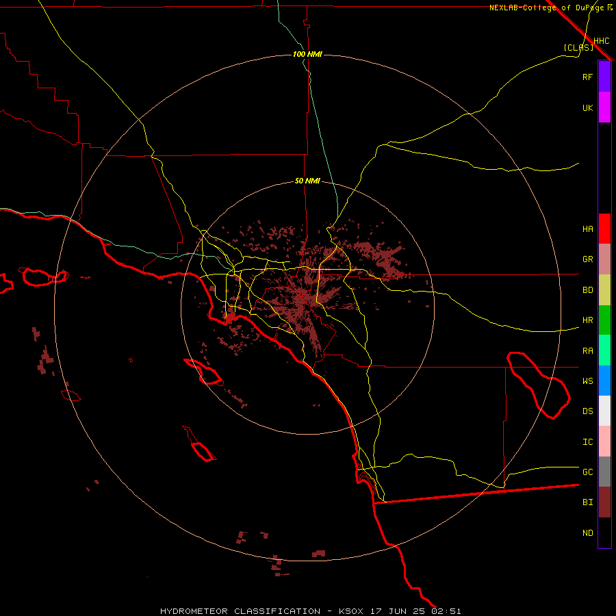Click the DS legend label

click(x=588, y=411)
